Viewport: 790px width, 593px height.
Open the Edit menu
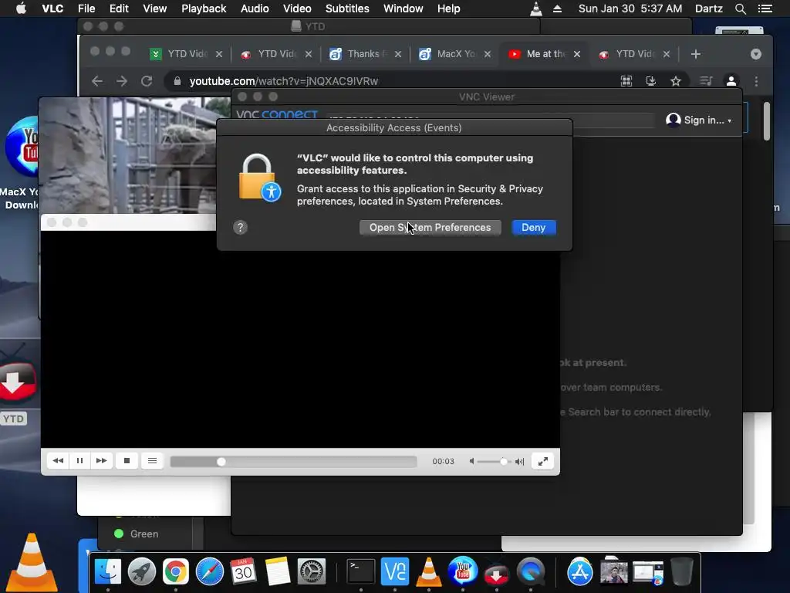pos(119,8)
